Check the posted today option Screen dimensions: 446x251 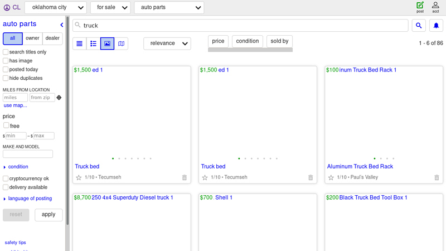[6, 70]
